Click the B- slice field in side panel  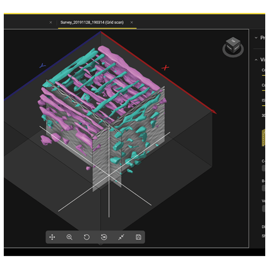click(264, 188)
